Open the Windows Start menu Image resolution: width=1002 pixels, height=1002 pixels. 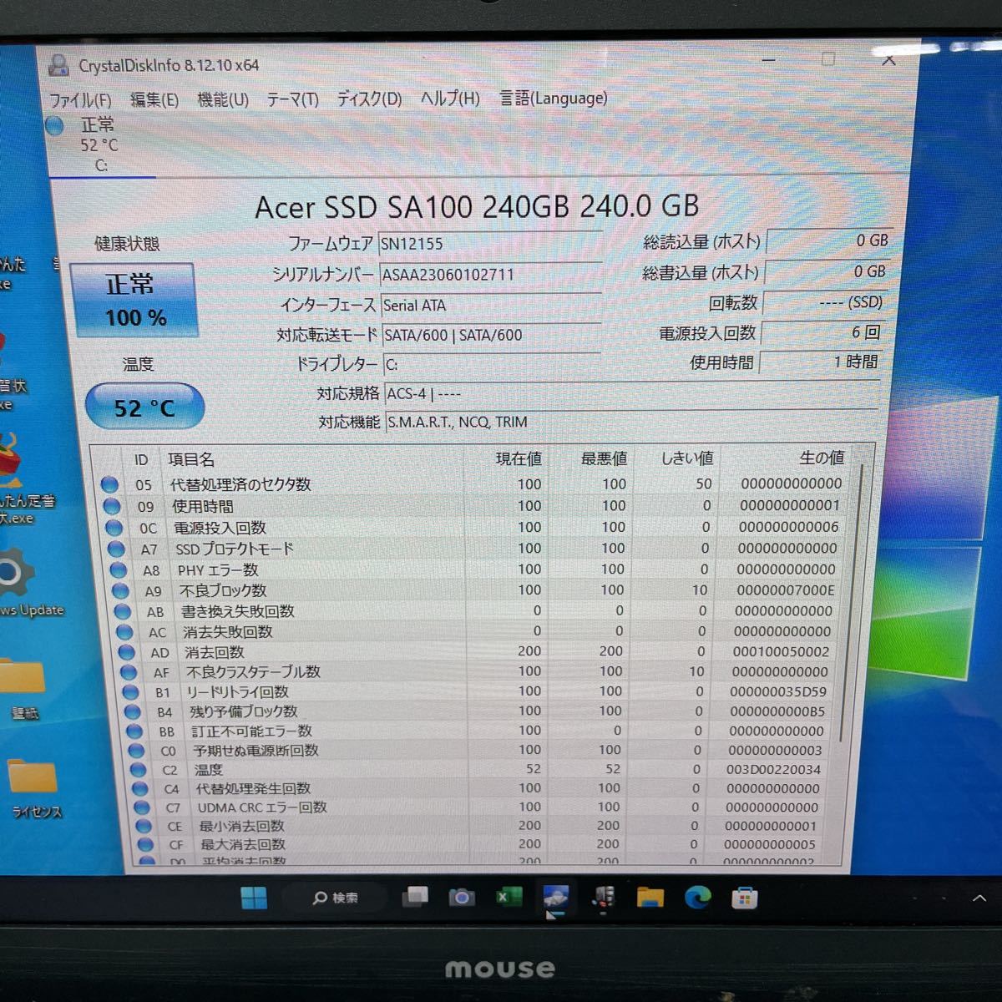(x=254, y=898)
